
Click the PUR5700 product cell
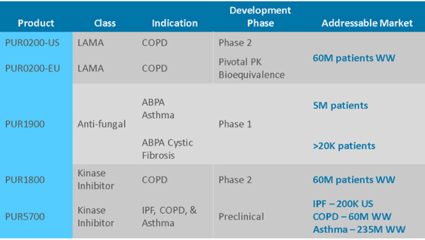25,216
